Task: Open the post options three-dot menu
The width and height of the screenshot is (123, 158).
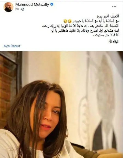Action: (x=114, y=7)
